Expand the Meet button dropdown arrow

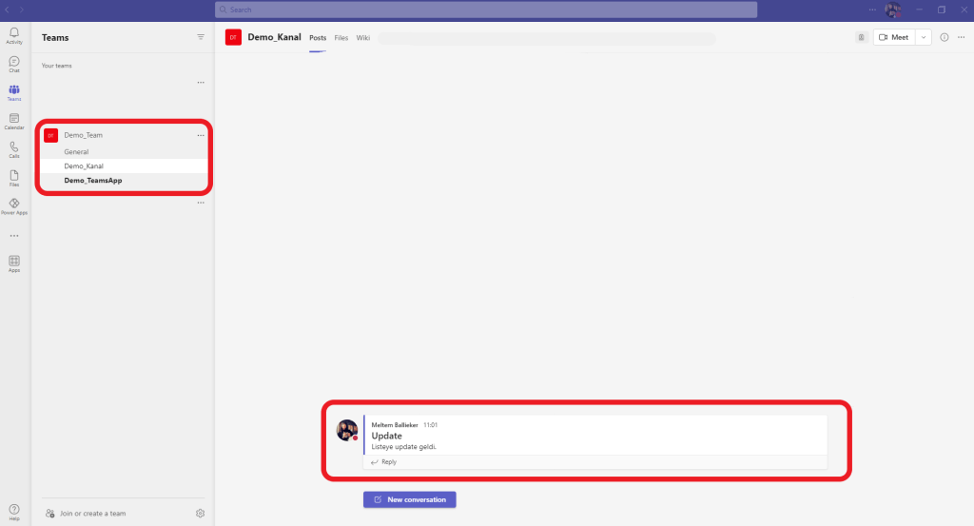[x=924, y=37]
